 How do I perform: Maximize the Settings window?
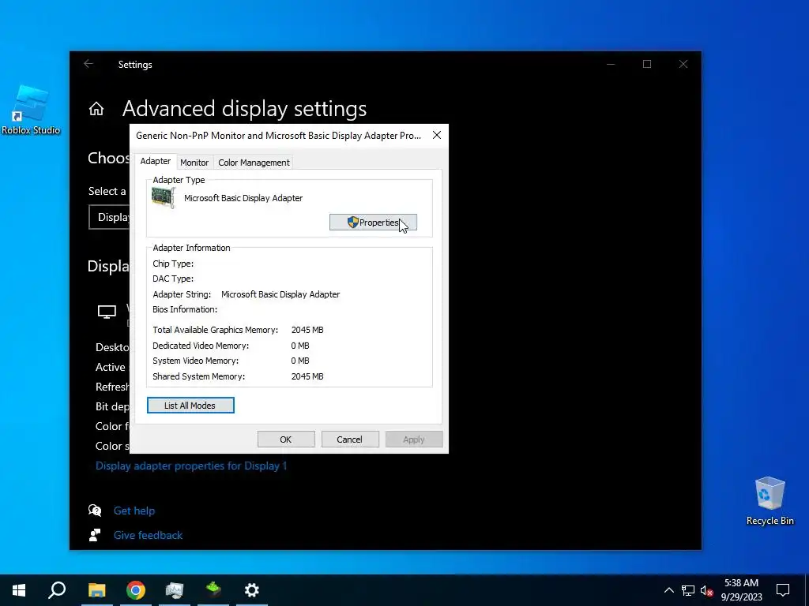pos(647,64)
